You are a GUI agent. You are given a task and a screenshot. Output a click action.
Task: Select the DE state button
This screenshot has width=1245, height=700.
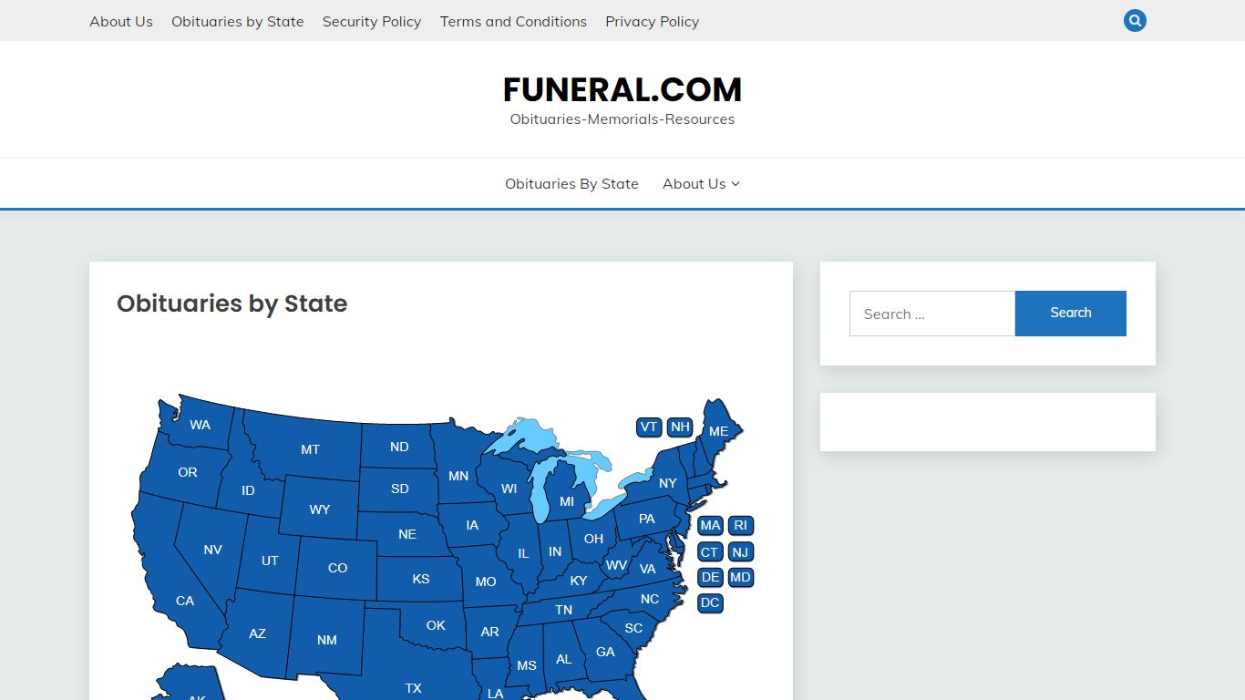711,577
